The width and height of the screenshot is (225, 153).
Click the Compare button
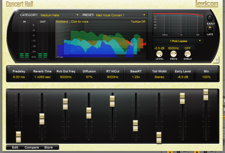(x=32, y=147)
